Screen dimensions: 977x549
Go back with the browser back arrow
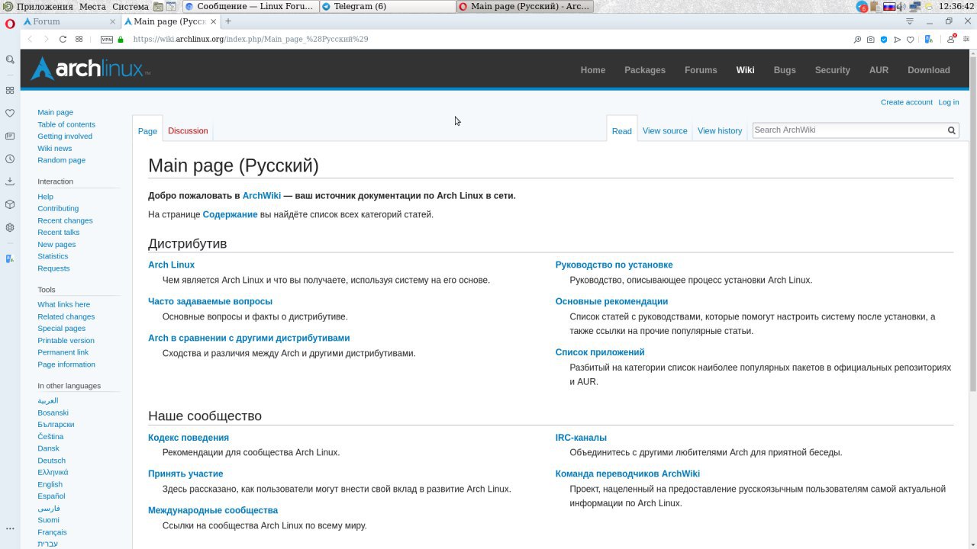30,40
